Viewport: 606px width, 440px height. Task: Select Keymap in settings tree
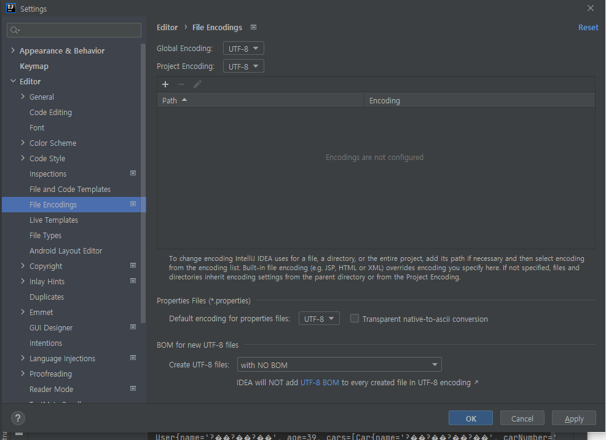(x=34, y=66)
